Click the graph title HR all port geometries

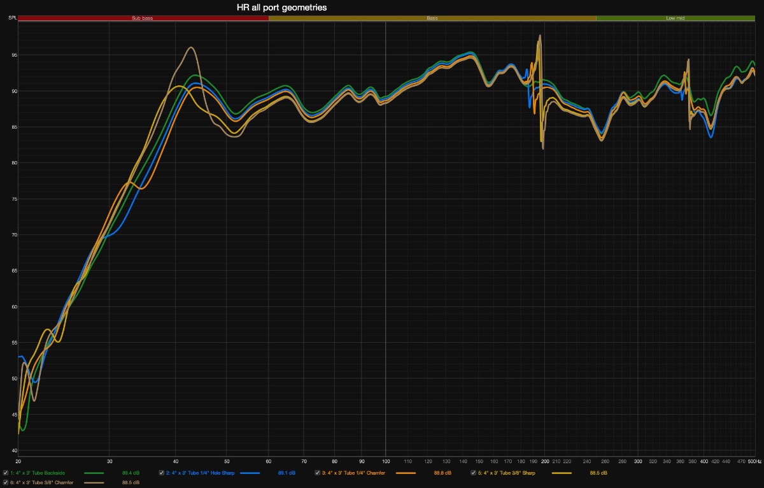tap(278, 7)
